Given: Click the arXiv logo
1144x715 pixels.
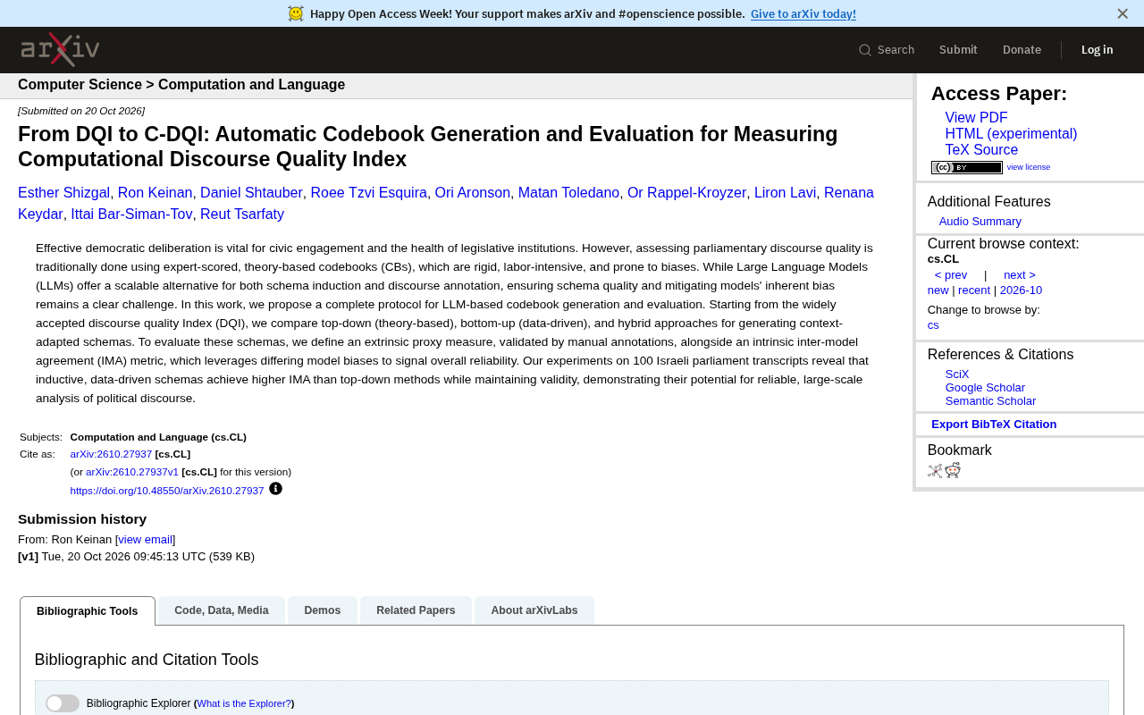Looking at the screenshot, I should (60, 49).
